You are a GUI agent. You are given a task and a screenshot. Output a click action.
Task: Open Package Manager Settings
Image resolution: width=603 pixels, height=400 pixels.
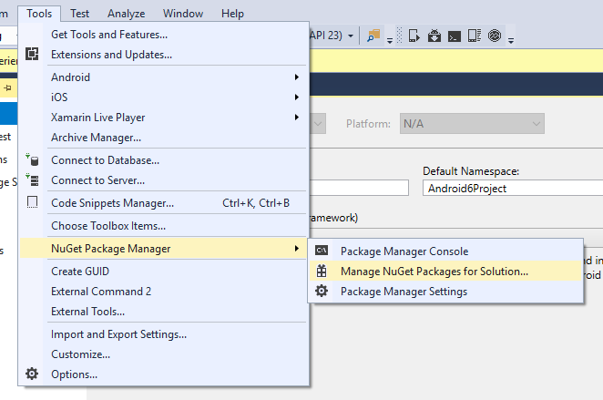[x=445, y=292]
